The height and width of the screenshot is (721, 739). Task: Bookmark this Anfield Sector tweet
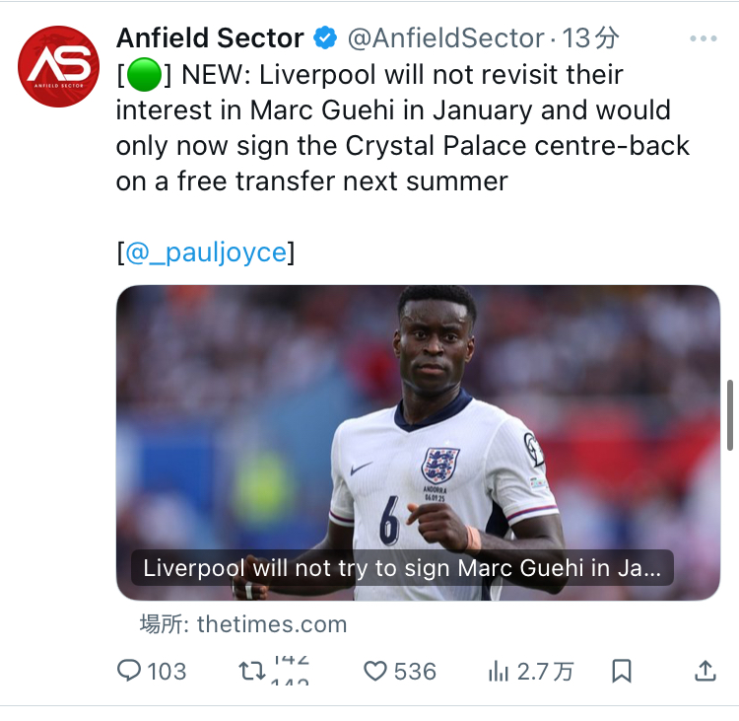622,672
